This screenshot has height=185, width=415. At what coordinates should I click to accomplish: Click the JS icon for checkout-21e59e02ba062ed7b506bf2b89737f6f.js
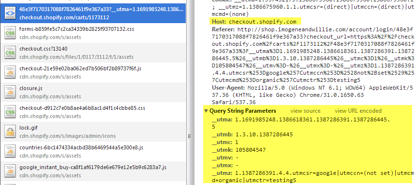10,73
